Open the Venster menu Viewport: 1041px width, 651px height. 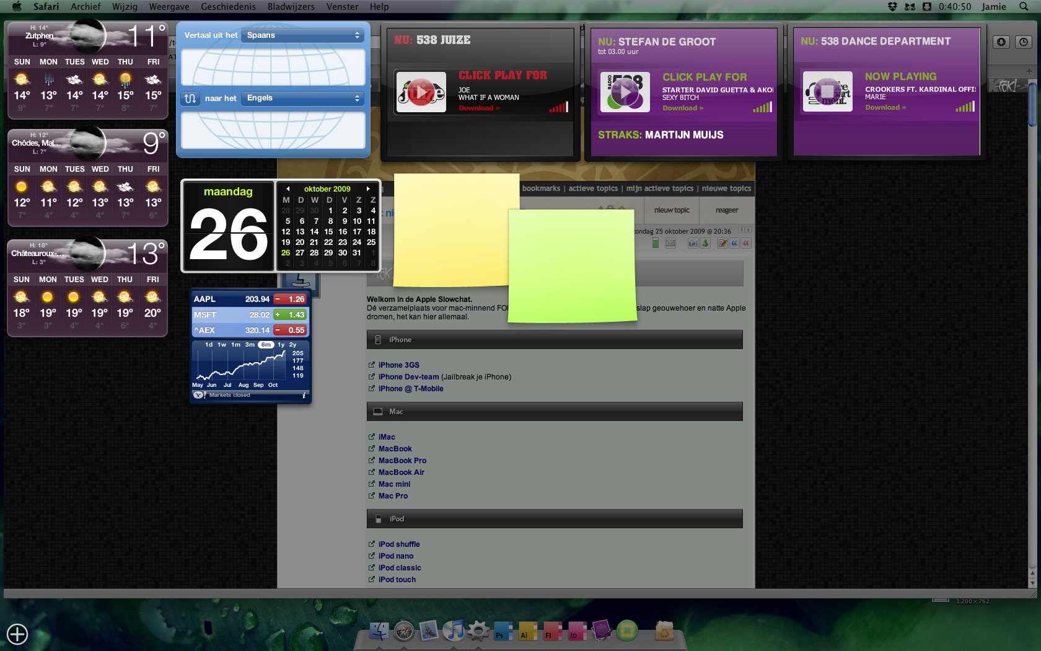tap(343, 7)
